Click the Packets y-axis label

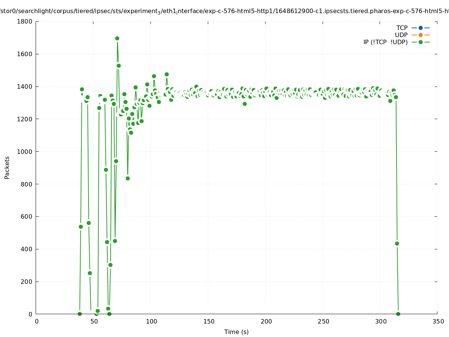click(7, 167)
